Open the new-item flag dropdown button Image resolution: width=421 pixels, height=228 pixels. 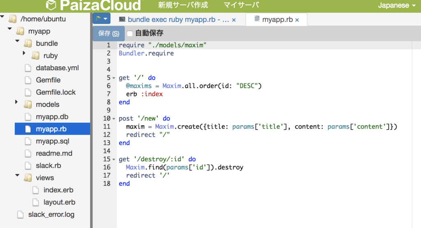[102, 19]
